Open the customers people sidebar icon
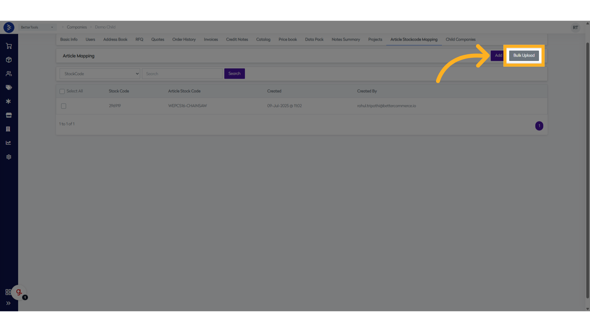Image resolution: width=590 pixels, height=332 pixels. pyautogui.click(x=9, y=74)
